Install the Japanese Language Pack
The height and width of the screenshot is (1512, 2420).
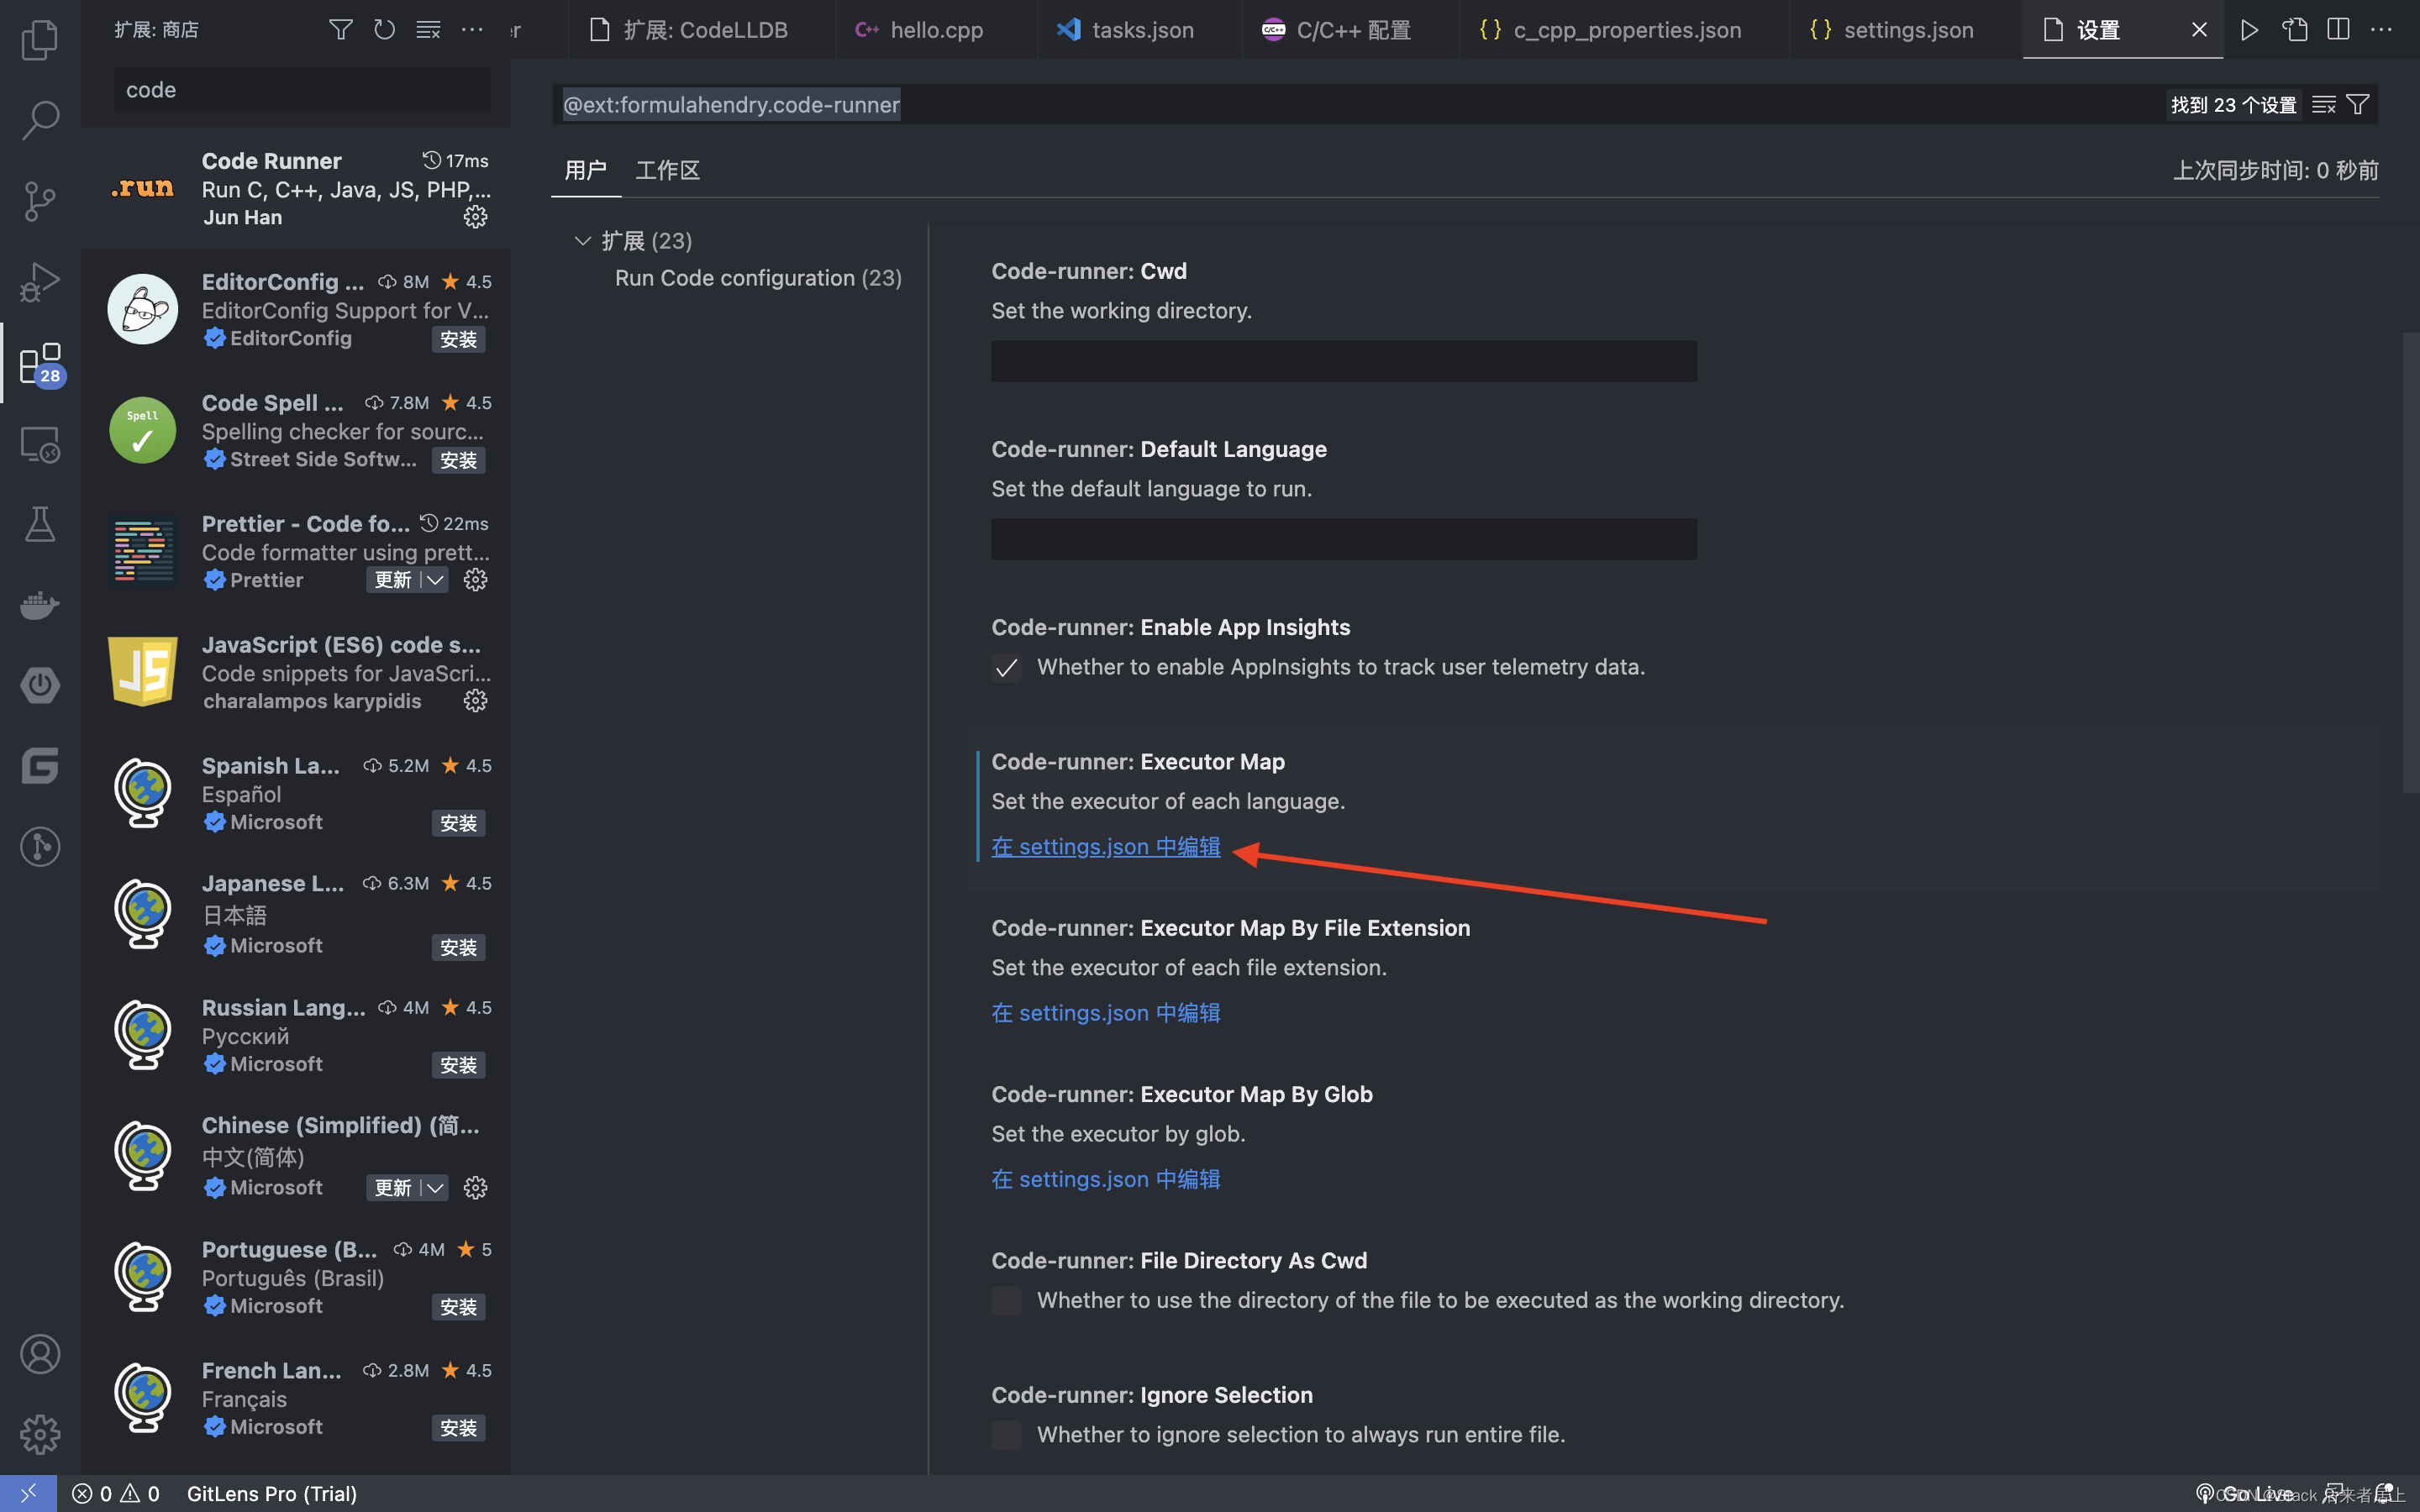(459, 947)
